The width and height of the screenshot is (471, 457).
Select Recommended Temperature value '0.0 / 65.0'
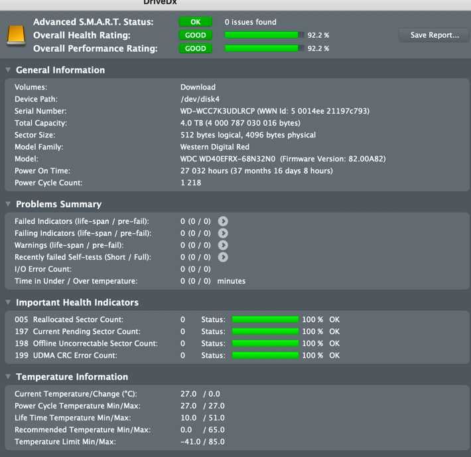[202, 430]
